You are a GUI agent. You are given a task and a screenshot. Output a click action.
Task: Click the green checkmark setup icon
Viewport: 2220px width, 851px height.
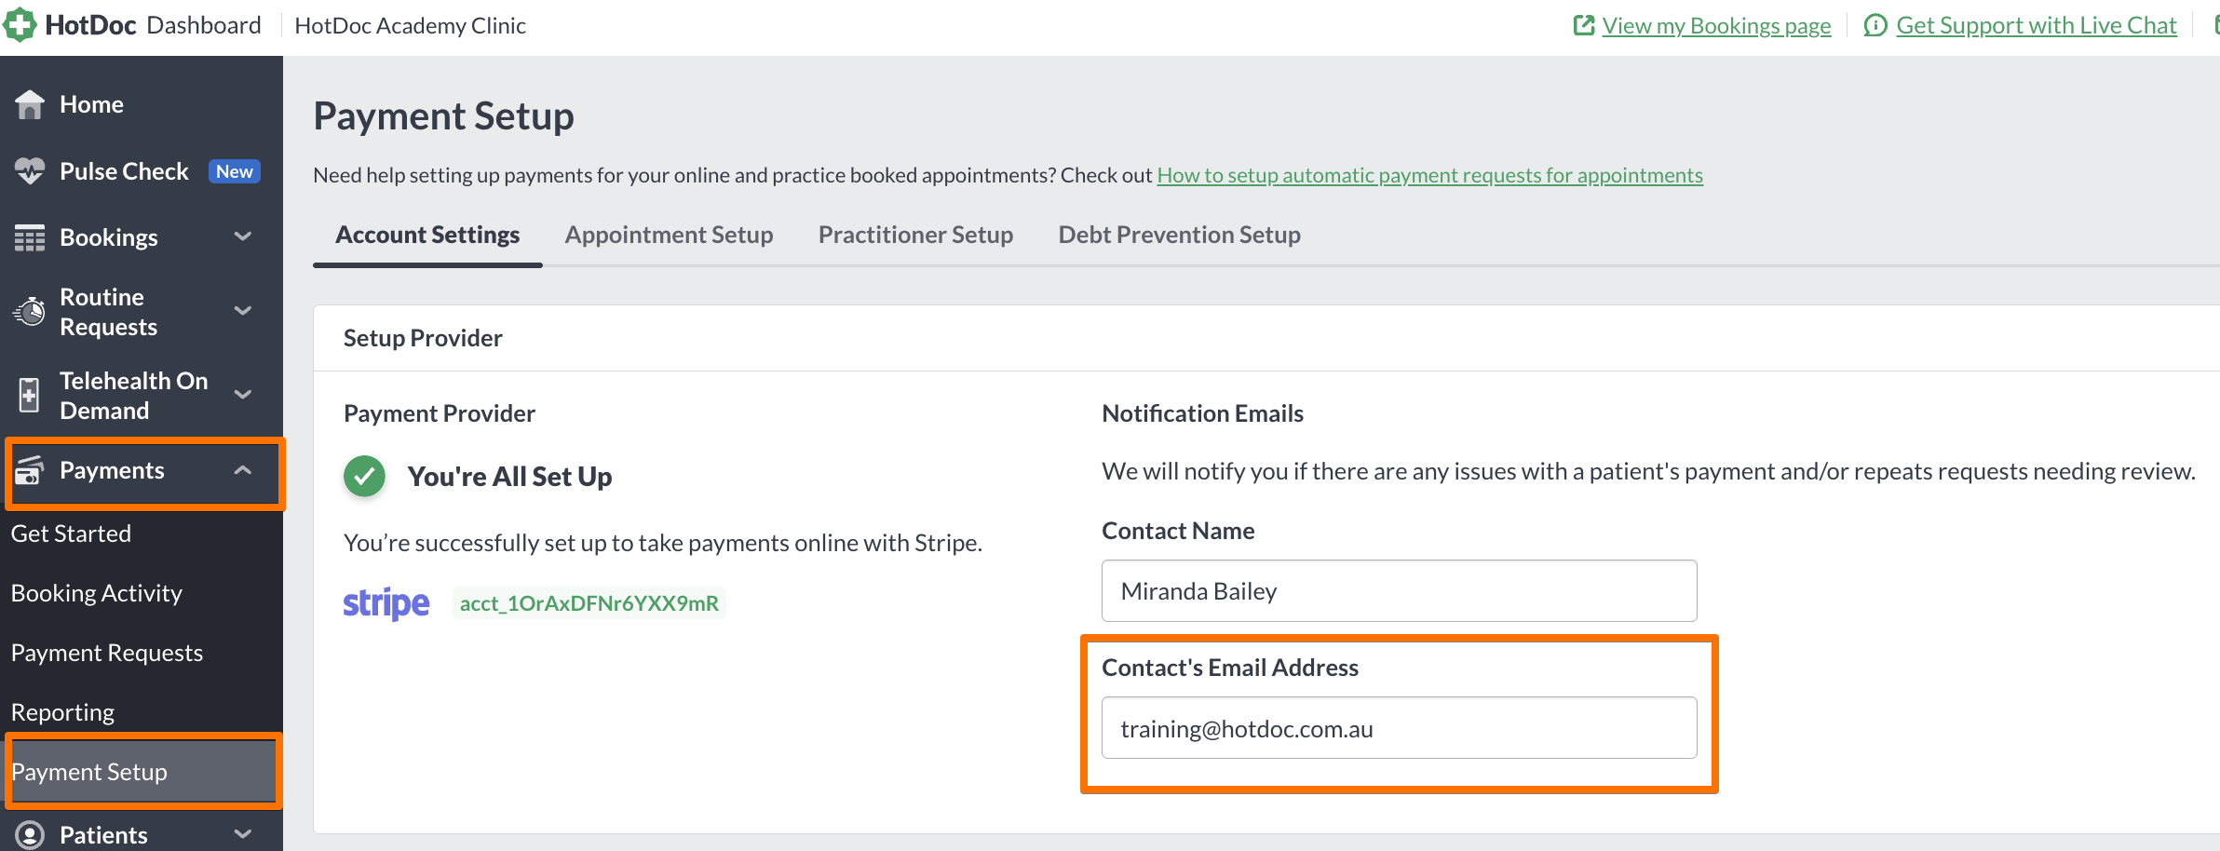tap(364, 477)
